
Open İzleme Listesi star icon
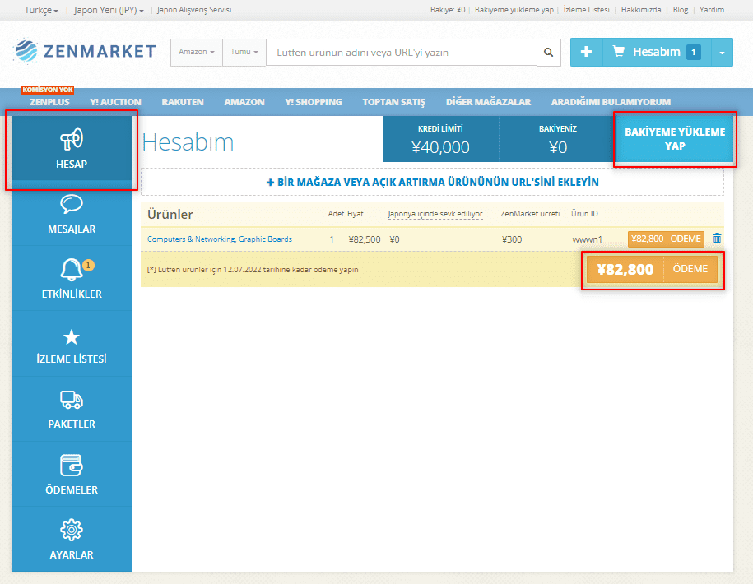pos(72,337)
